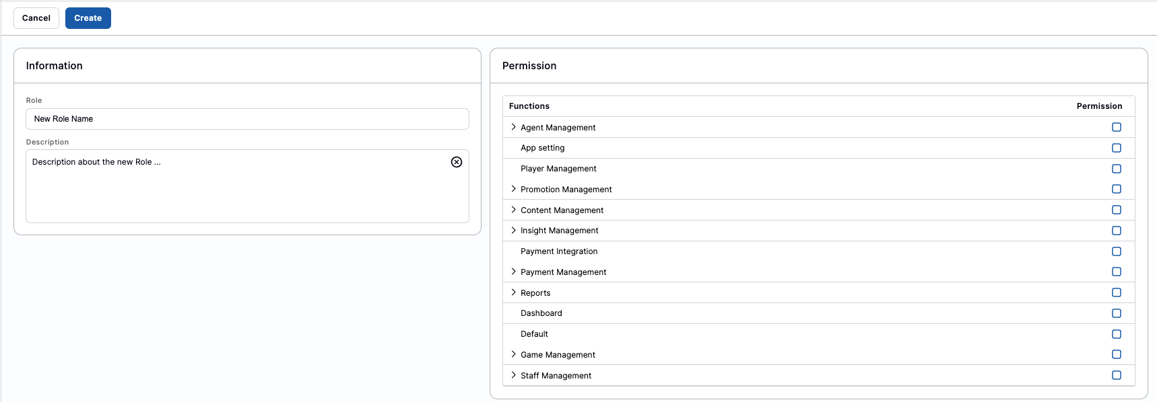Check the Player Management permission

(1117, 169)
